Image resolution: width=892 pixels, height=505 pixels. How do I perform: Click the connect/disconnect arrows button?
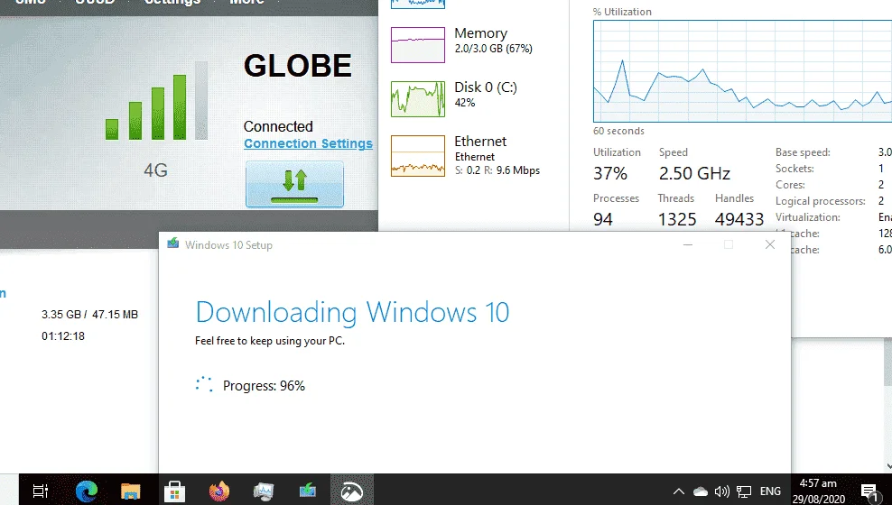294,184
